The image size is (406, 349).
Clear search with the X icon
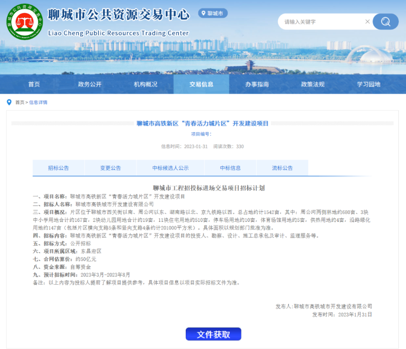(x=367, y=22)
